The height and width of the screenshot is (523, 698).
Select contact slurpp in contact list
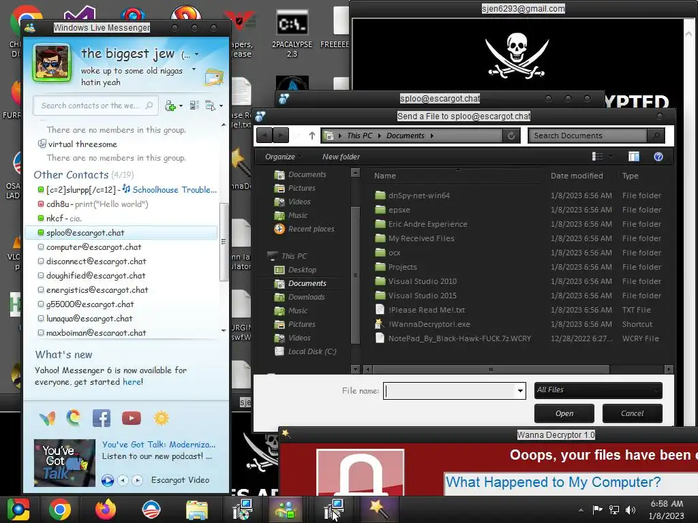pyautogui.click(x=127, y=190)
